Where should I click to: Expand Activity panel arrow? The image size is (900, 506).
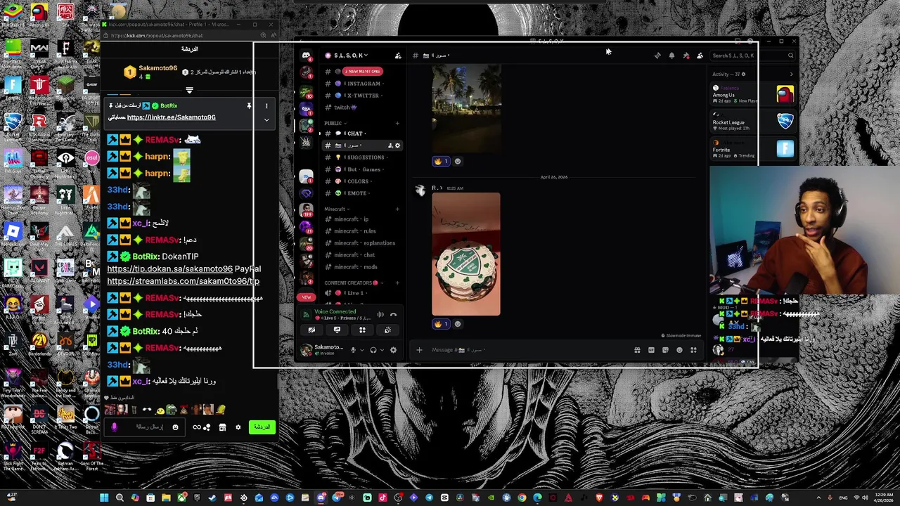click(791, 74)
